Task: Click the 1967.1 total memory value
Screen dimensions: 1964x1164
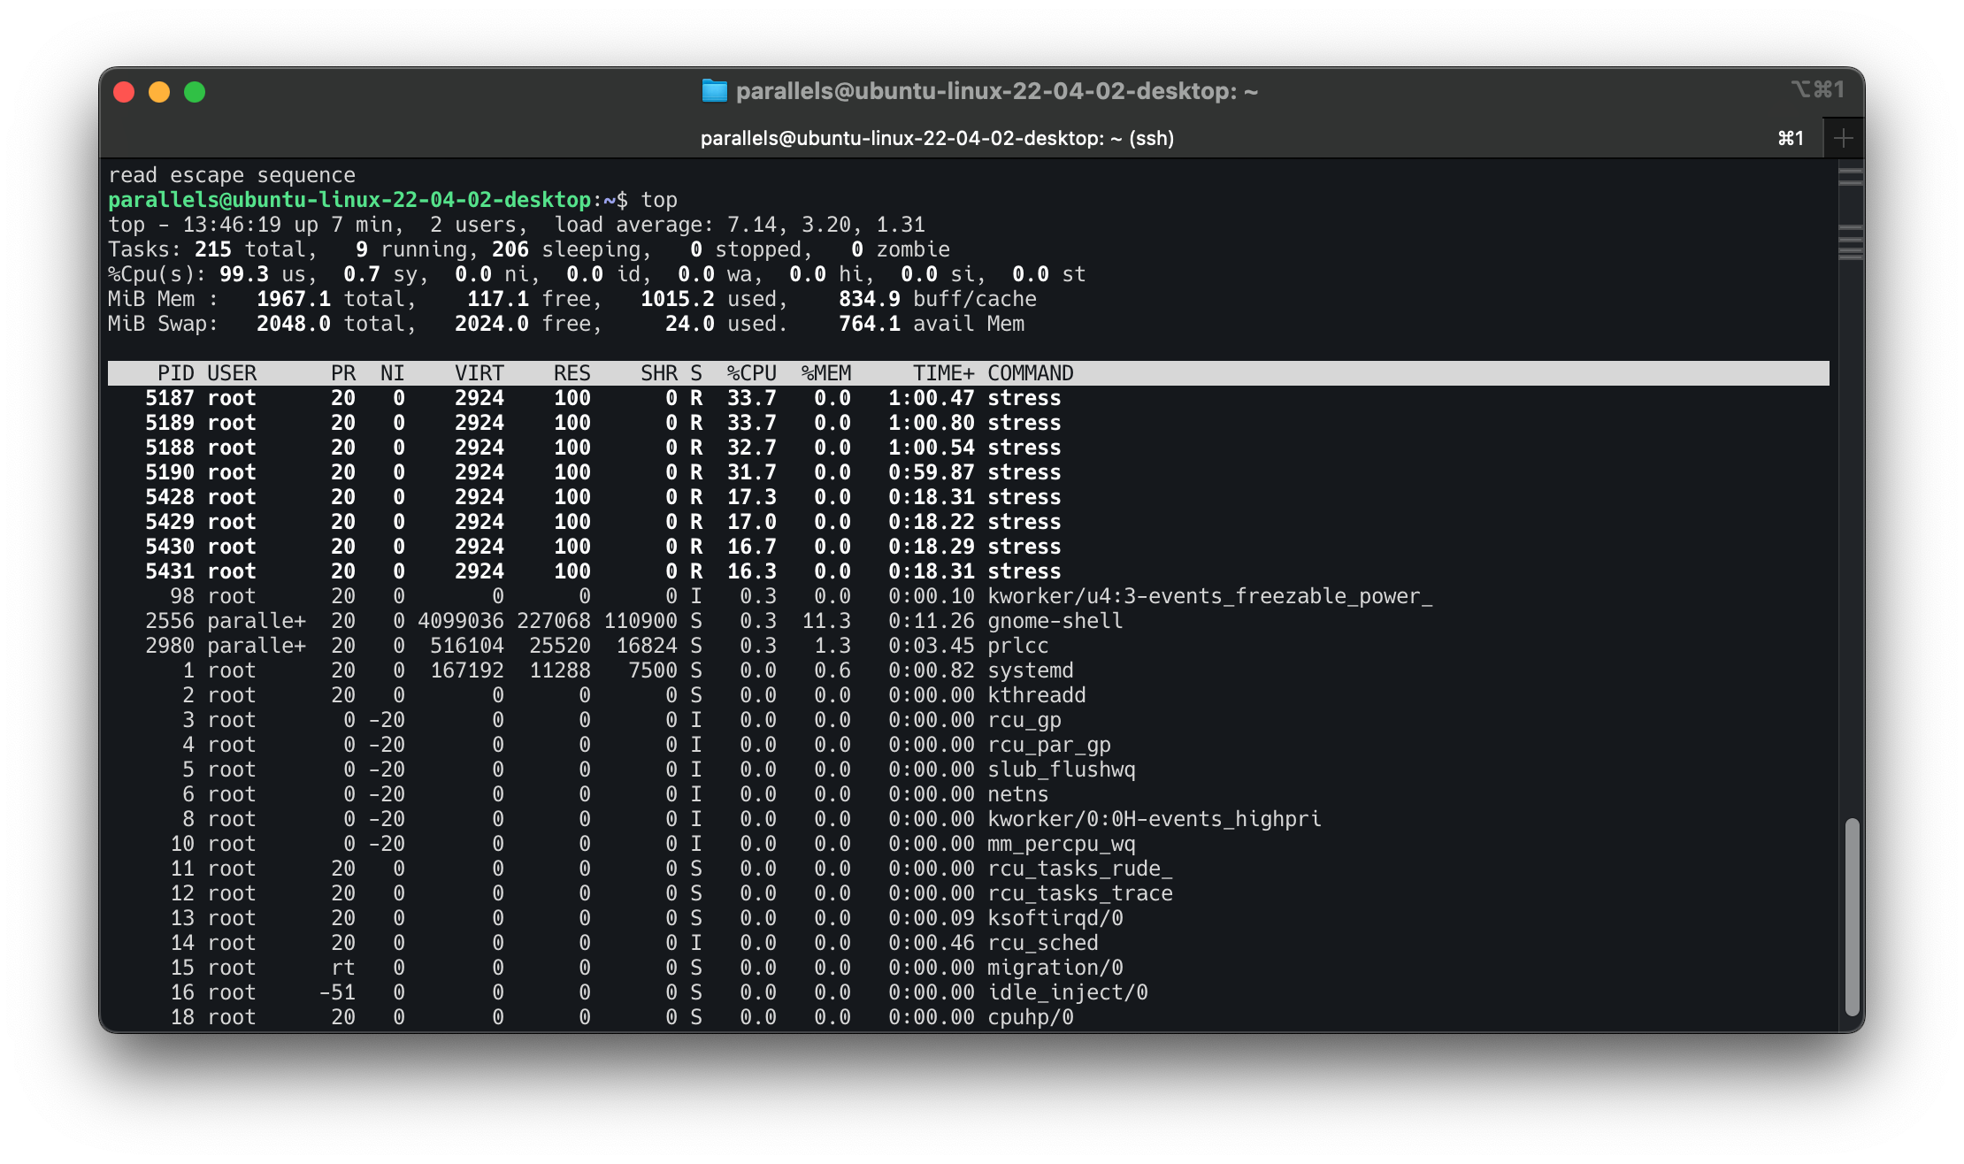Action: pyautogui.click(x=294, y=299)
